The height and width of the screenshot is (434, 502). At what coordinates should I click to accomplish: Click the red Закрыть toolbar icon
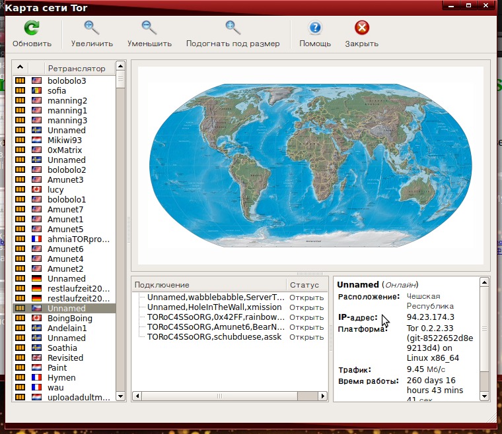tap(362, 28)
